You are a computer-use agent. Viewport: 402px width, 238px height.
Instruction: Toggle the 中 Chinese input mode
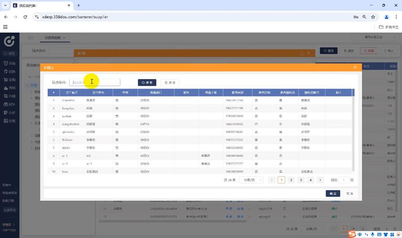(x=360, y=234)
